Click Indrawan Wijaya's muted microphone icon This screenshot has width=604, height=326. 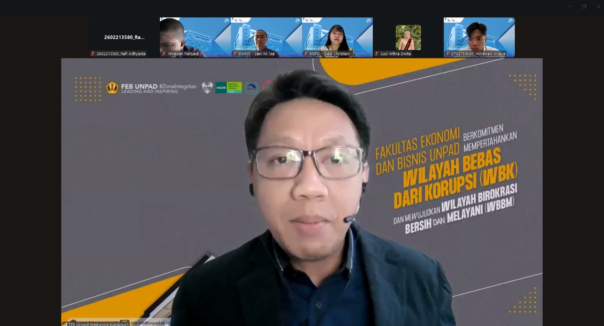pos(448,54)
